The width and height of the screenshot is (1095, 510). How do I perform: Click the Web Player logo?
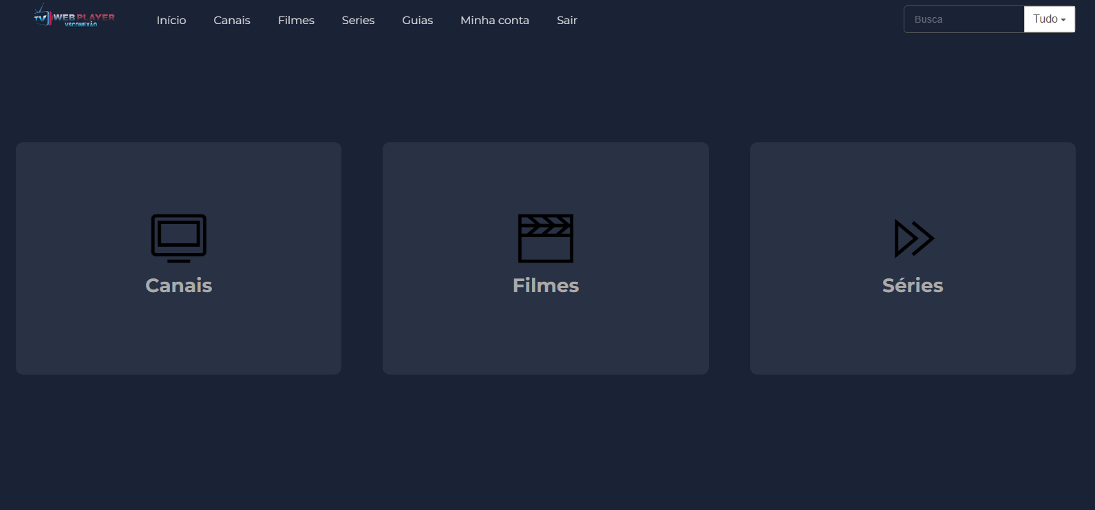coord(74,18)
